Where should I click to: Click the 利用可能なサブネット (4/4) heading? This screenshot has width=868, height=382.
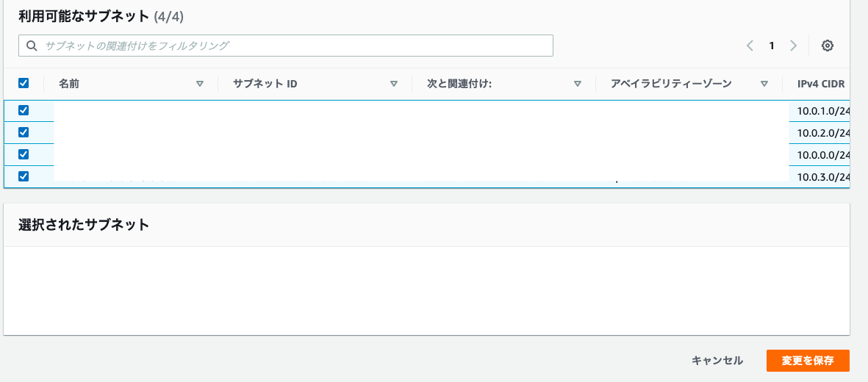[101, 17]
